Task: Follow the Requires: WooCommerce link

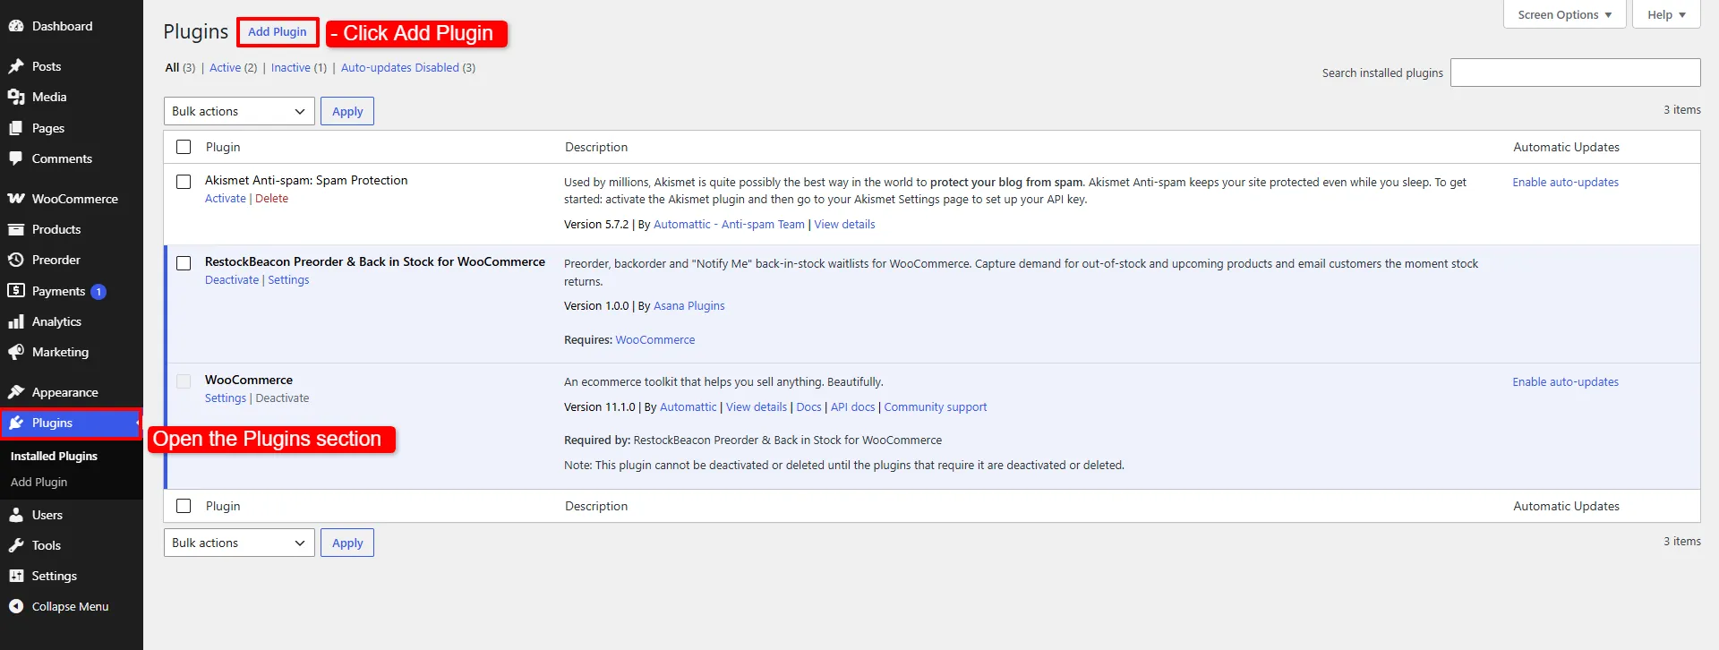Action: (x=655, y=340)
